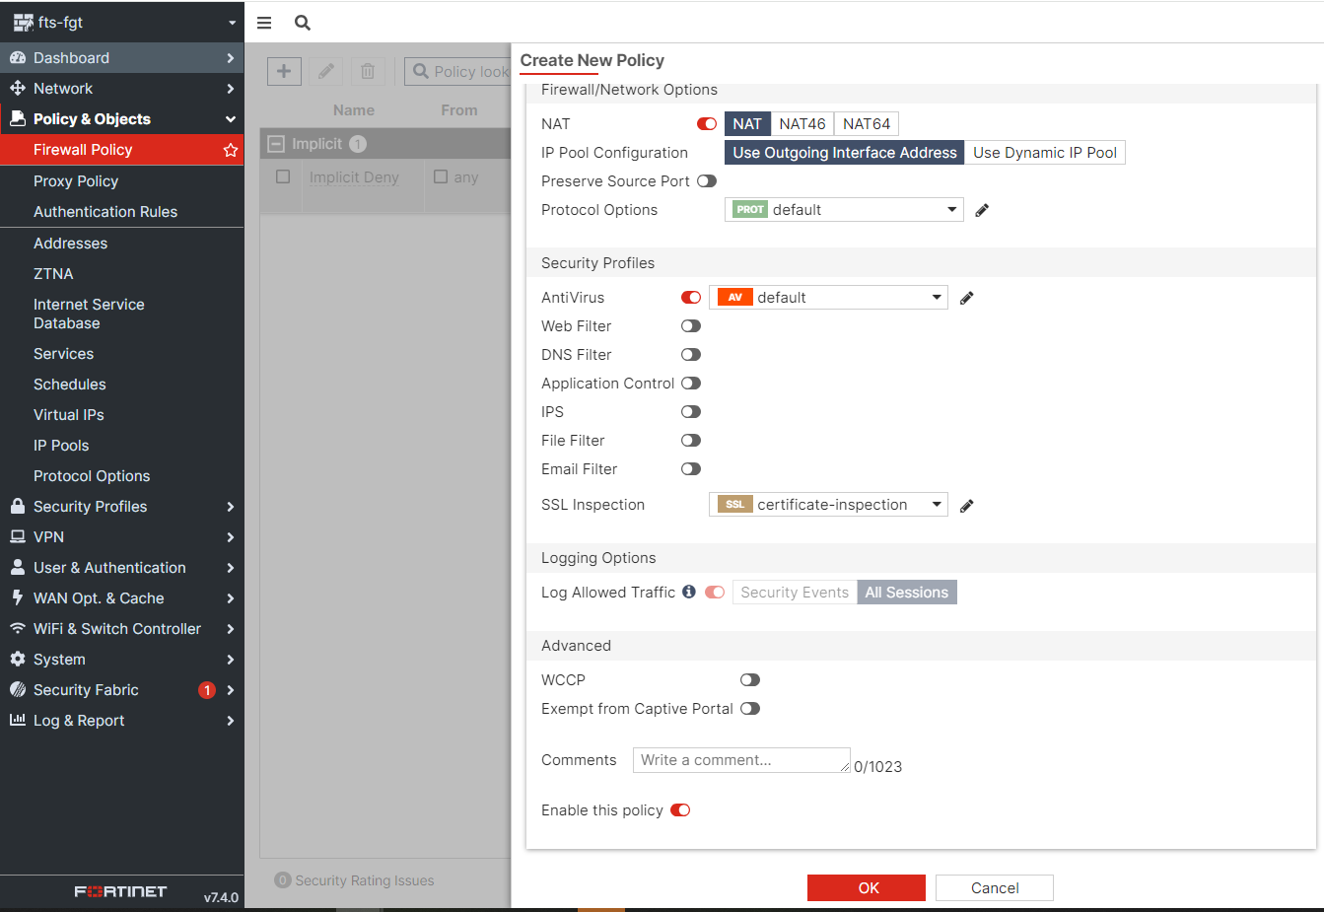Turn on the WCCP toggle
Viewport: 1324px width, 912px height.
(750, 679)
